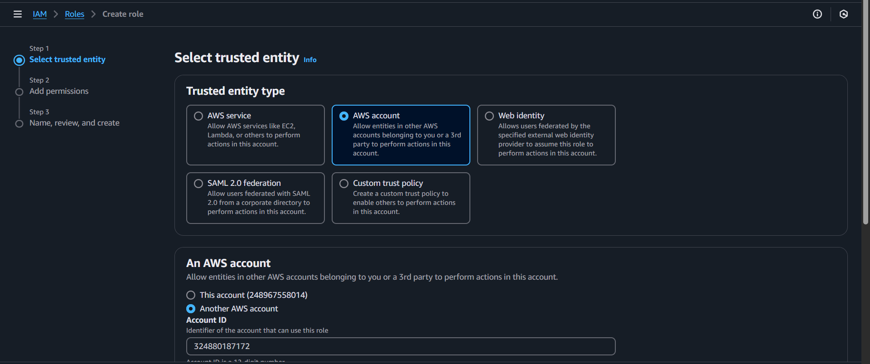This screenshot has width=870, height=364.
Task: Click the Step 1 progress indicator circle
Action: coord(19,60)
